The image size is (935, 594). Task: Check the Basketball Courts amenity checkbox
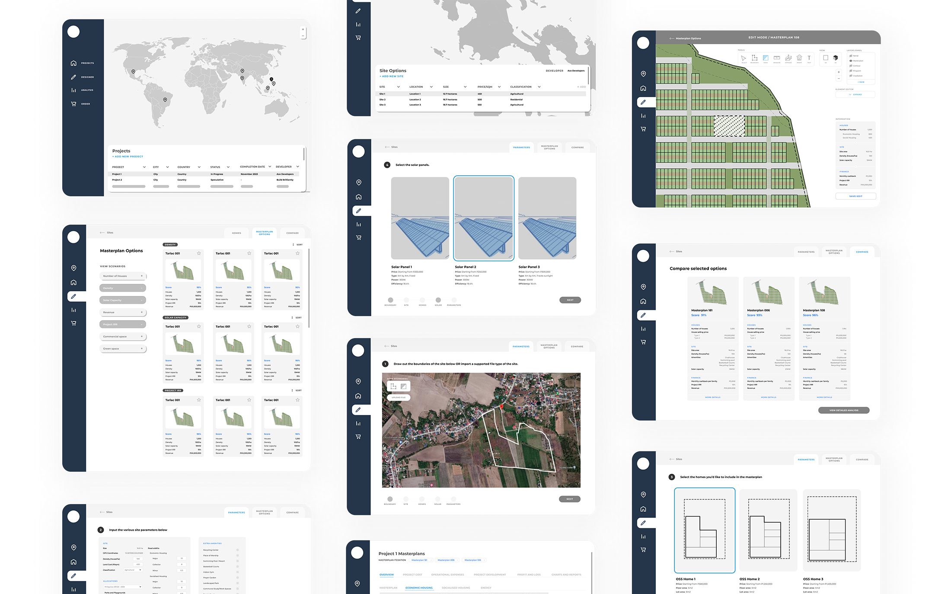point(238,566)
